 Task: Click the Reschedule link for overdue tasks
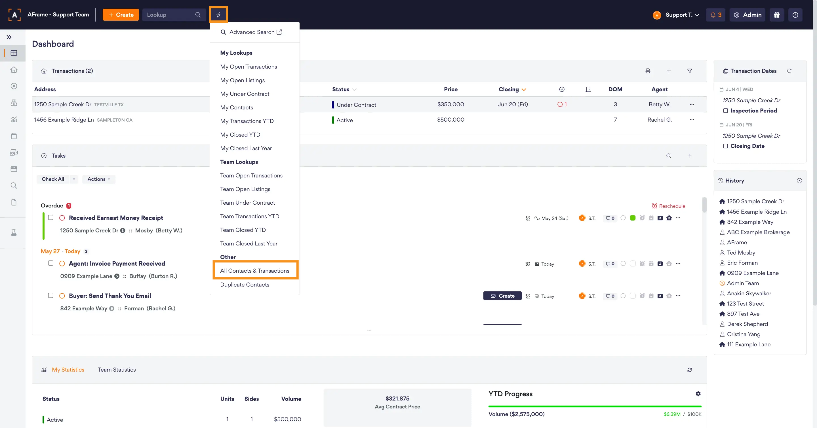[668, 206]
